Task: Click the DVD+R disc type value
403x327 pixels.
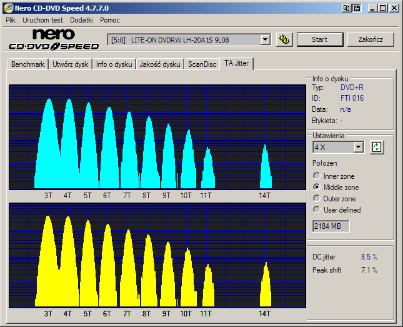Action: (352, 88)
